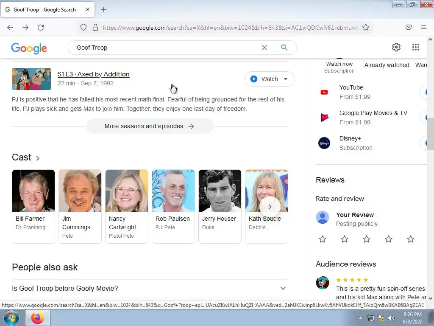Image resolution: width=434 pixels, height=326 pixels.
Task: Open Windows Start menu
Action: coord(11,318)
